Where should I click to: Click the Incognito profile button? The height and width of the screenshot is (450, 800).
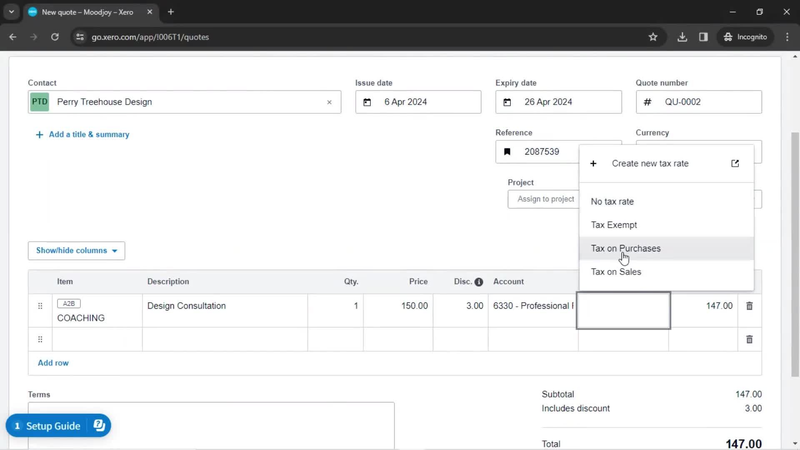(745, 37)
